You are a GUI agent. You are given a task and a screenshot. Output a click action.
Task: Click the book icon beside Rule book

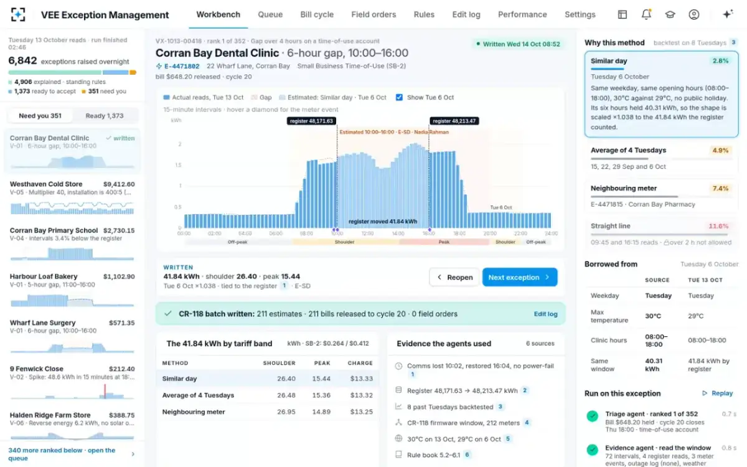coord(398,455)
